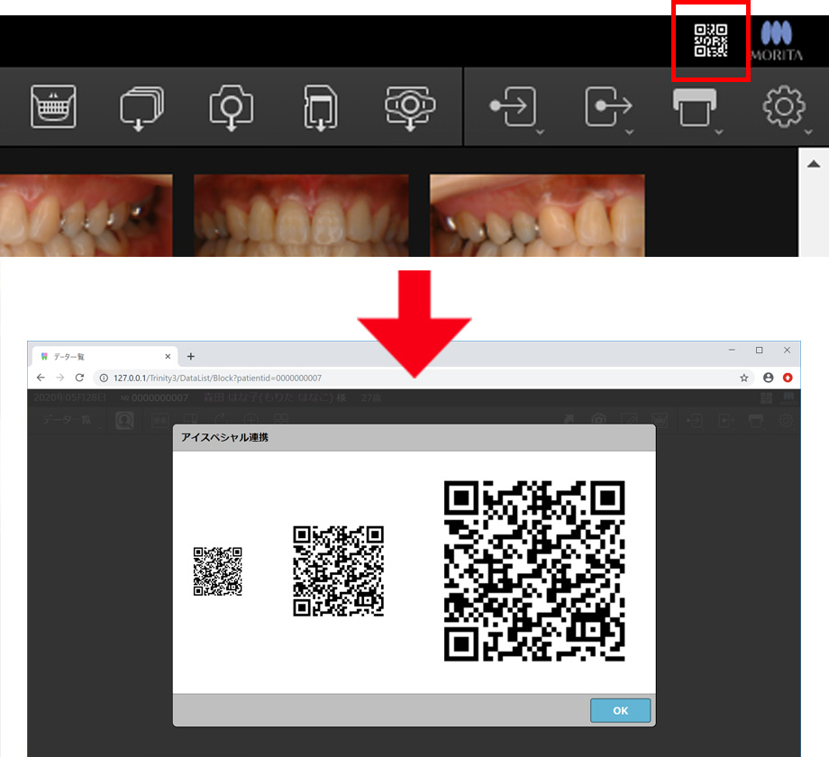Click the Morita logo in top bar

[777, 41]
